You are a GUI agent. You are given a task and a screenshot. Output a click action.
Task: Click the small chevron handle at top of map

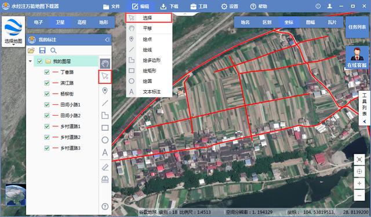click(185, 14)
